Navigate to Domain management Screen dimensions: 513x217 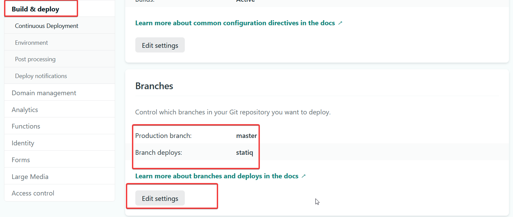click(x=44, y=93)
